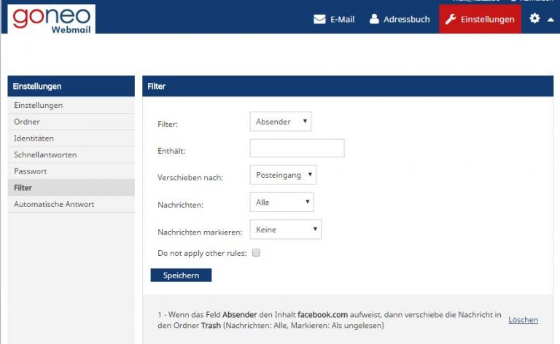This screenshot has height=344, width=560.
Task: Click the Löschen link for the facebook.com rule
Action: [524, 320]
